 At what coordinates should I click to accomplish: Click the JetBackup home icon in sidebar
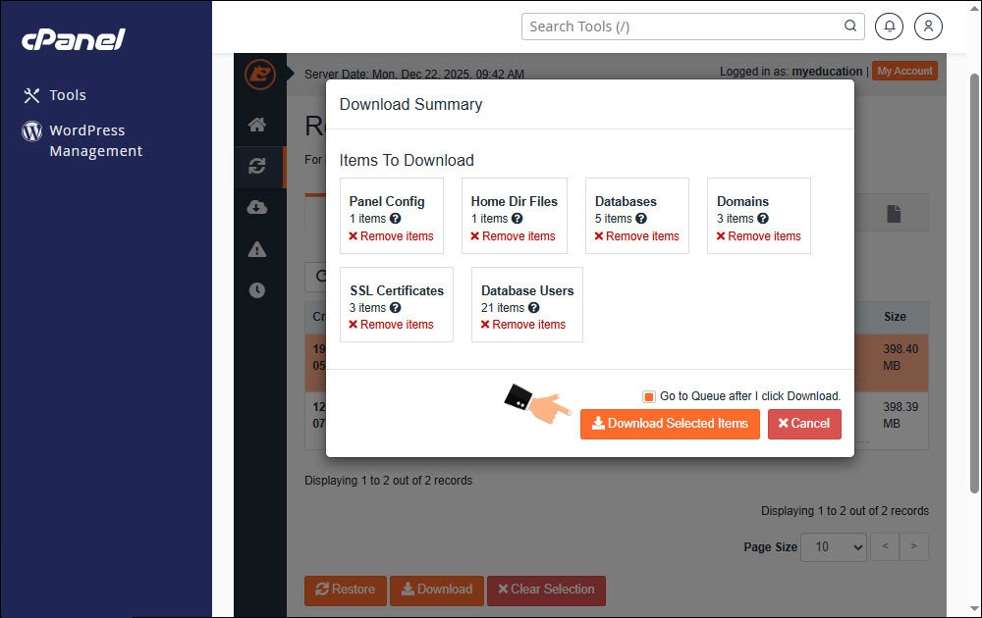point(257,125)
